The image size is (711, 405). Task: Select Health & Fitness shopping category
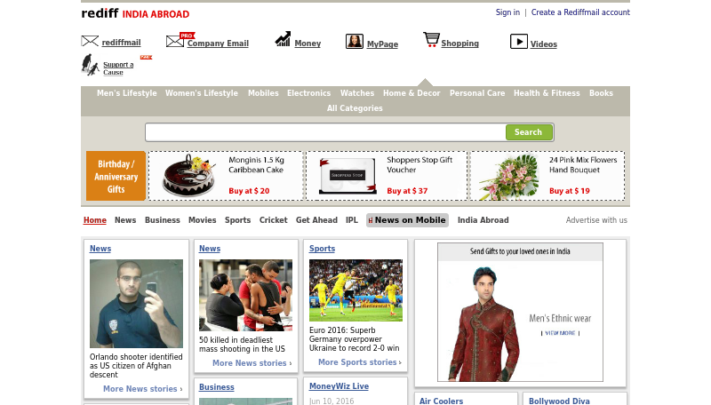click(x=547, y=93)
